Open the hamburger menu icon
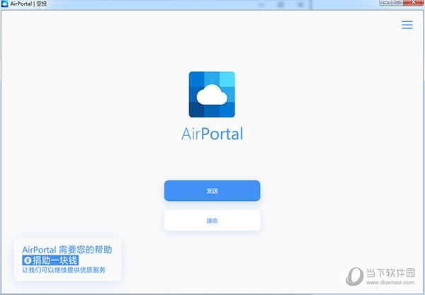Image resolution: width=425 pixels, height=295 pixels. pos(407,25)
